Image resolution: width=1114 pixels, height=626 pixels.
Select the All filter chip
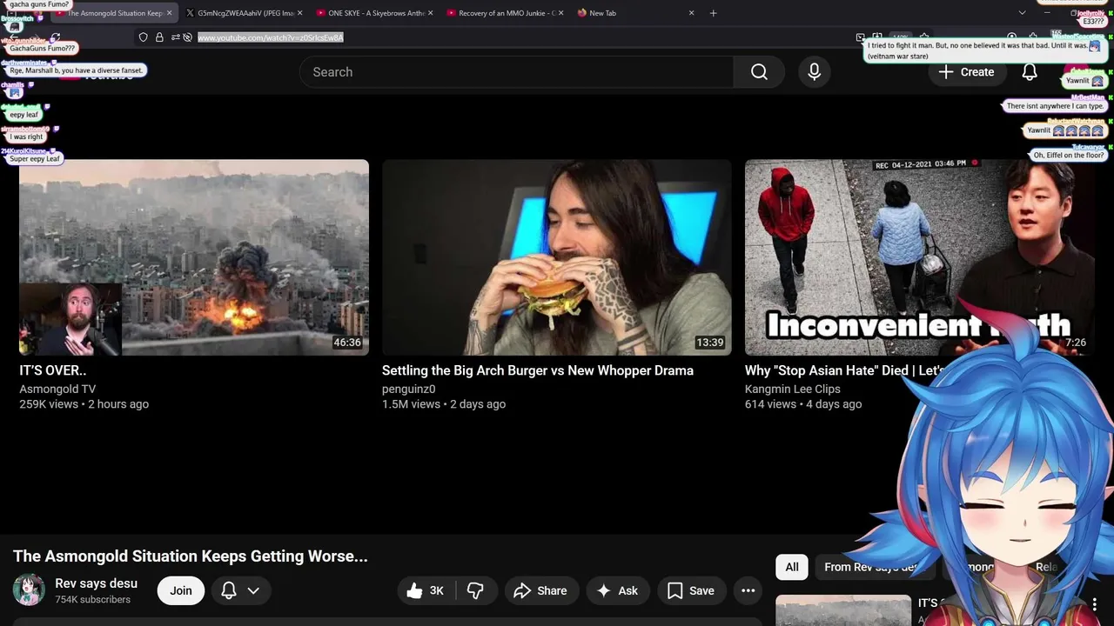(792, 567)
